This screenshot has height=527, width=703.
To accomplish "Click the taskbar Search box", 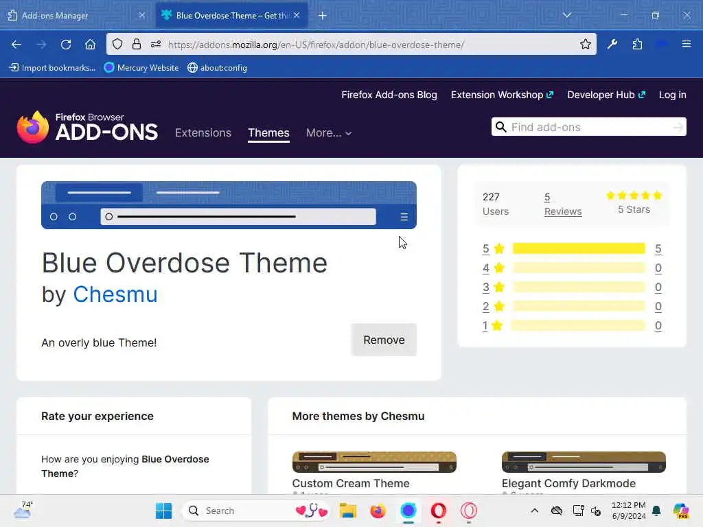I will click(x=257, y=511).
